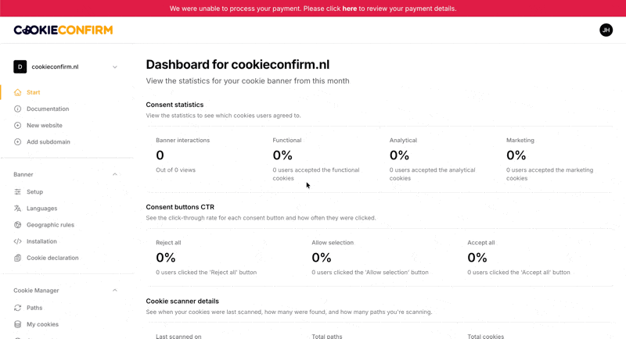Click the Cookie declaration document icon
The image size is (626, 339).
pyautogui.click(x=18, y=258)
